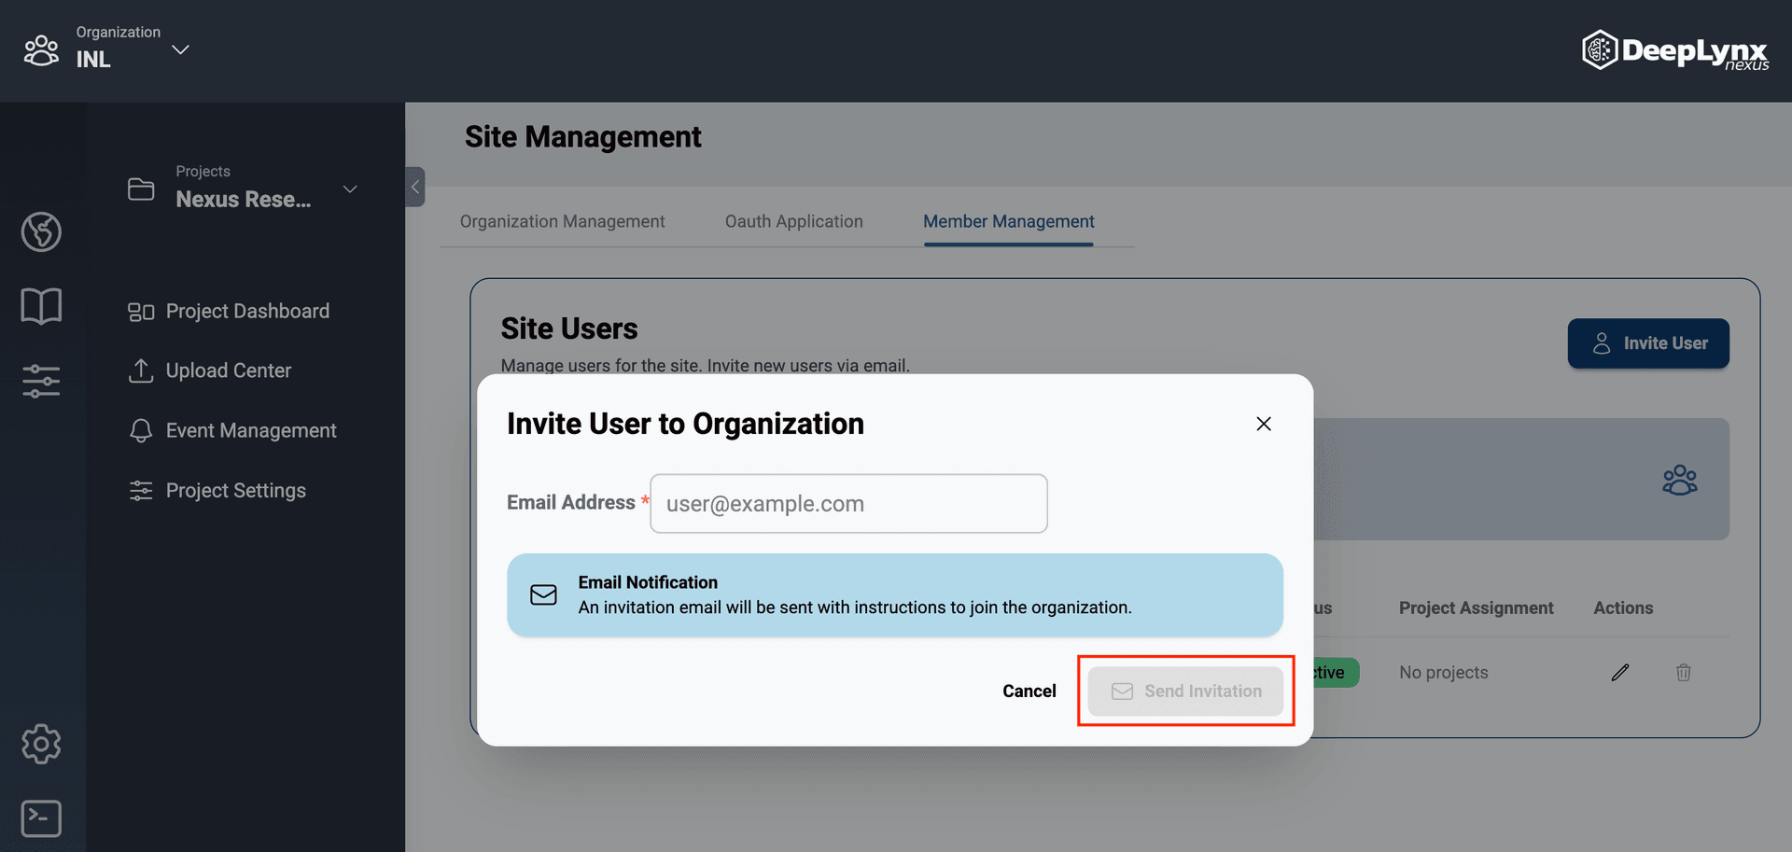Viewport: 1792px width, 852px height.
Task: Collapse the sidebar using the chevron arrow
Action: click(414, 187)
